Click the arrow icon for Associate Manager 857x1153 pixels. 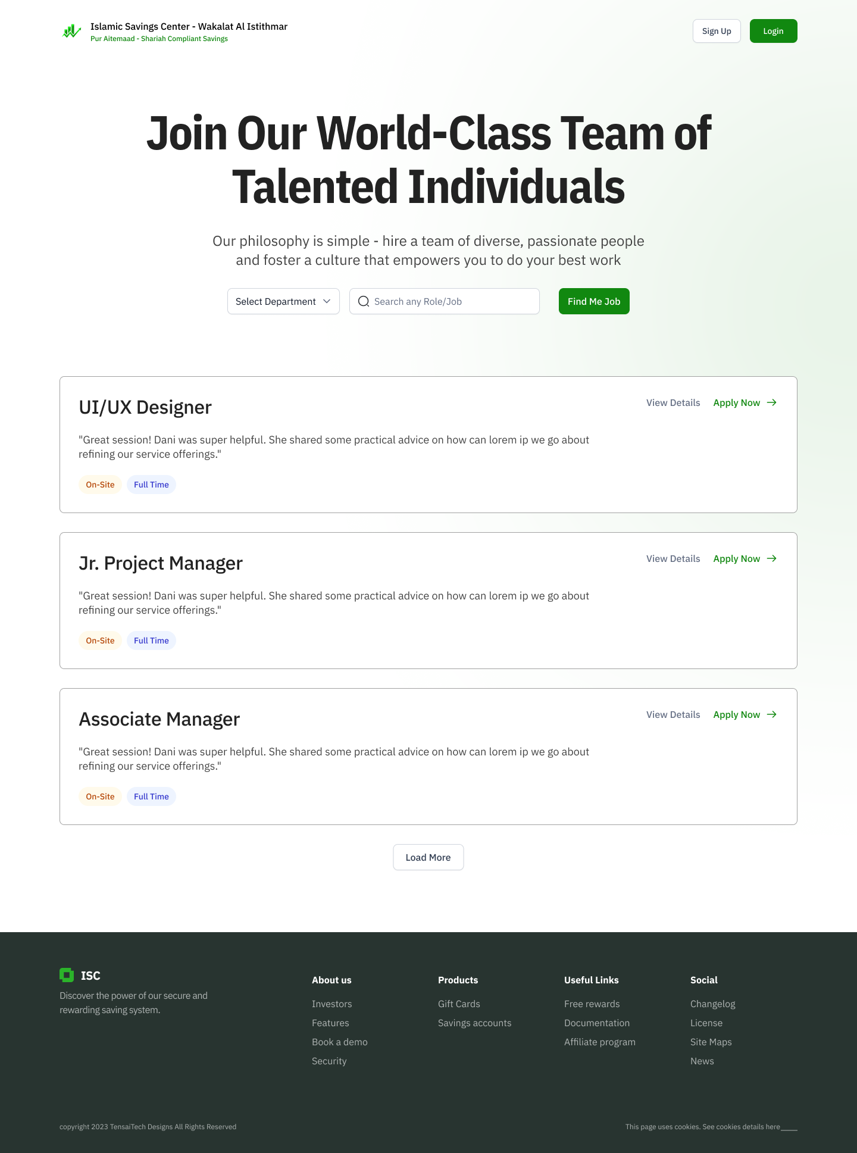(772, 715)
